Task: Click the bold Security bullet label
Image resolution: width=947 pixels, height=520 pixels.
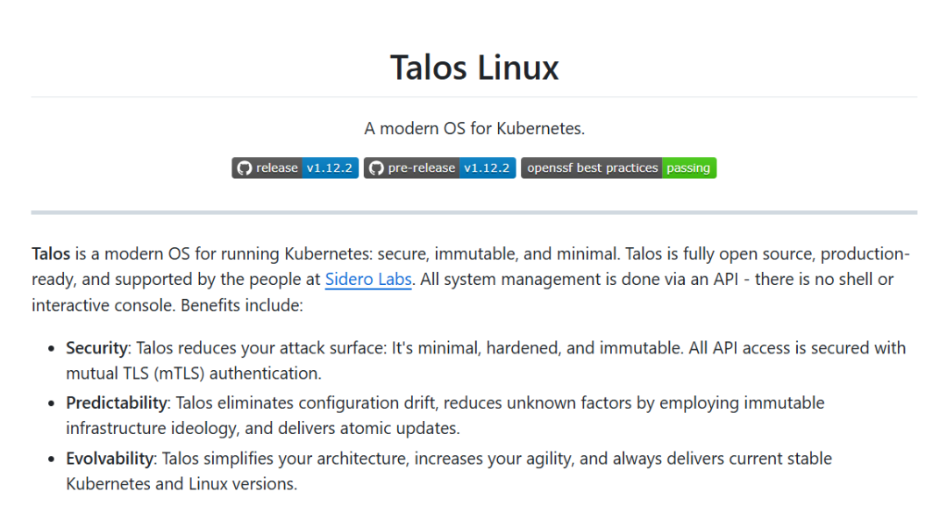Action: click(96, 348)
